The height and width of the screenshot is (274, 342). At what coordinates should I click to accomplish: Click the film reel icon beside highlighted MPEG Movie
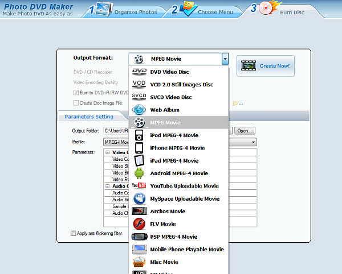pos(139,122)
